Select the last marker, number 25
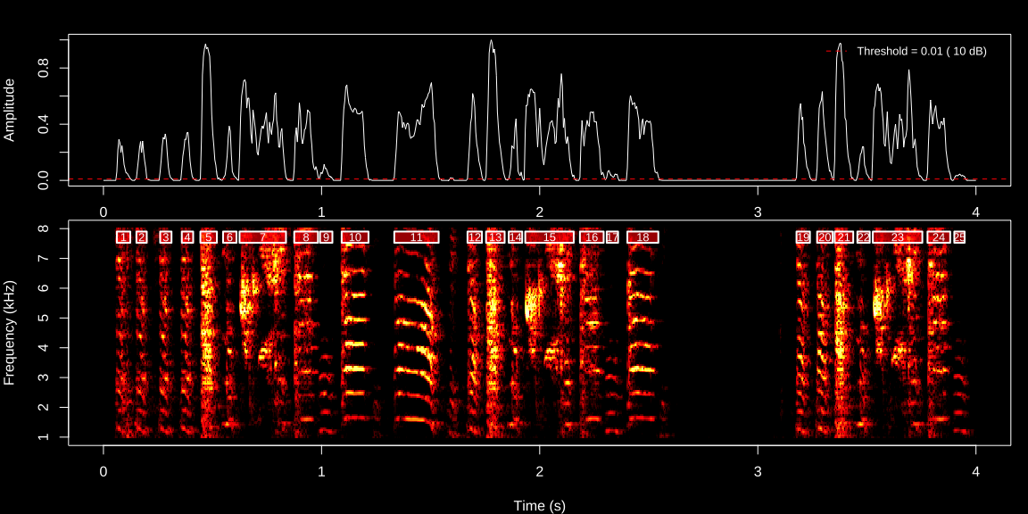 pos(960,237)
